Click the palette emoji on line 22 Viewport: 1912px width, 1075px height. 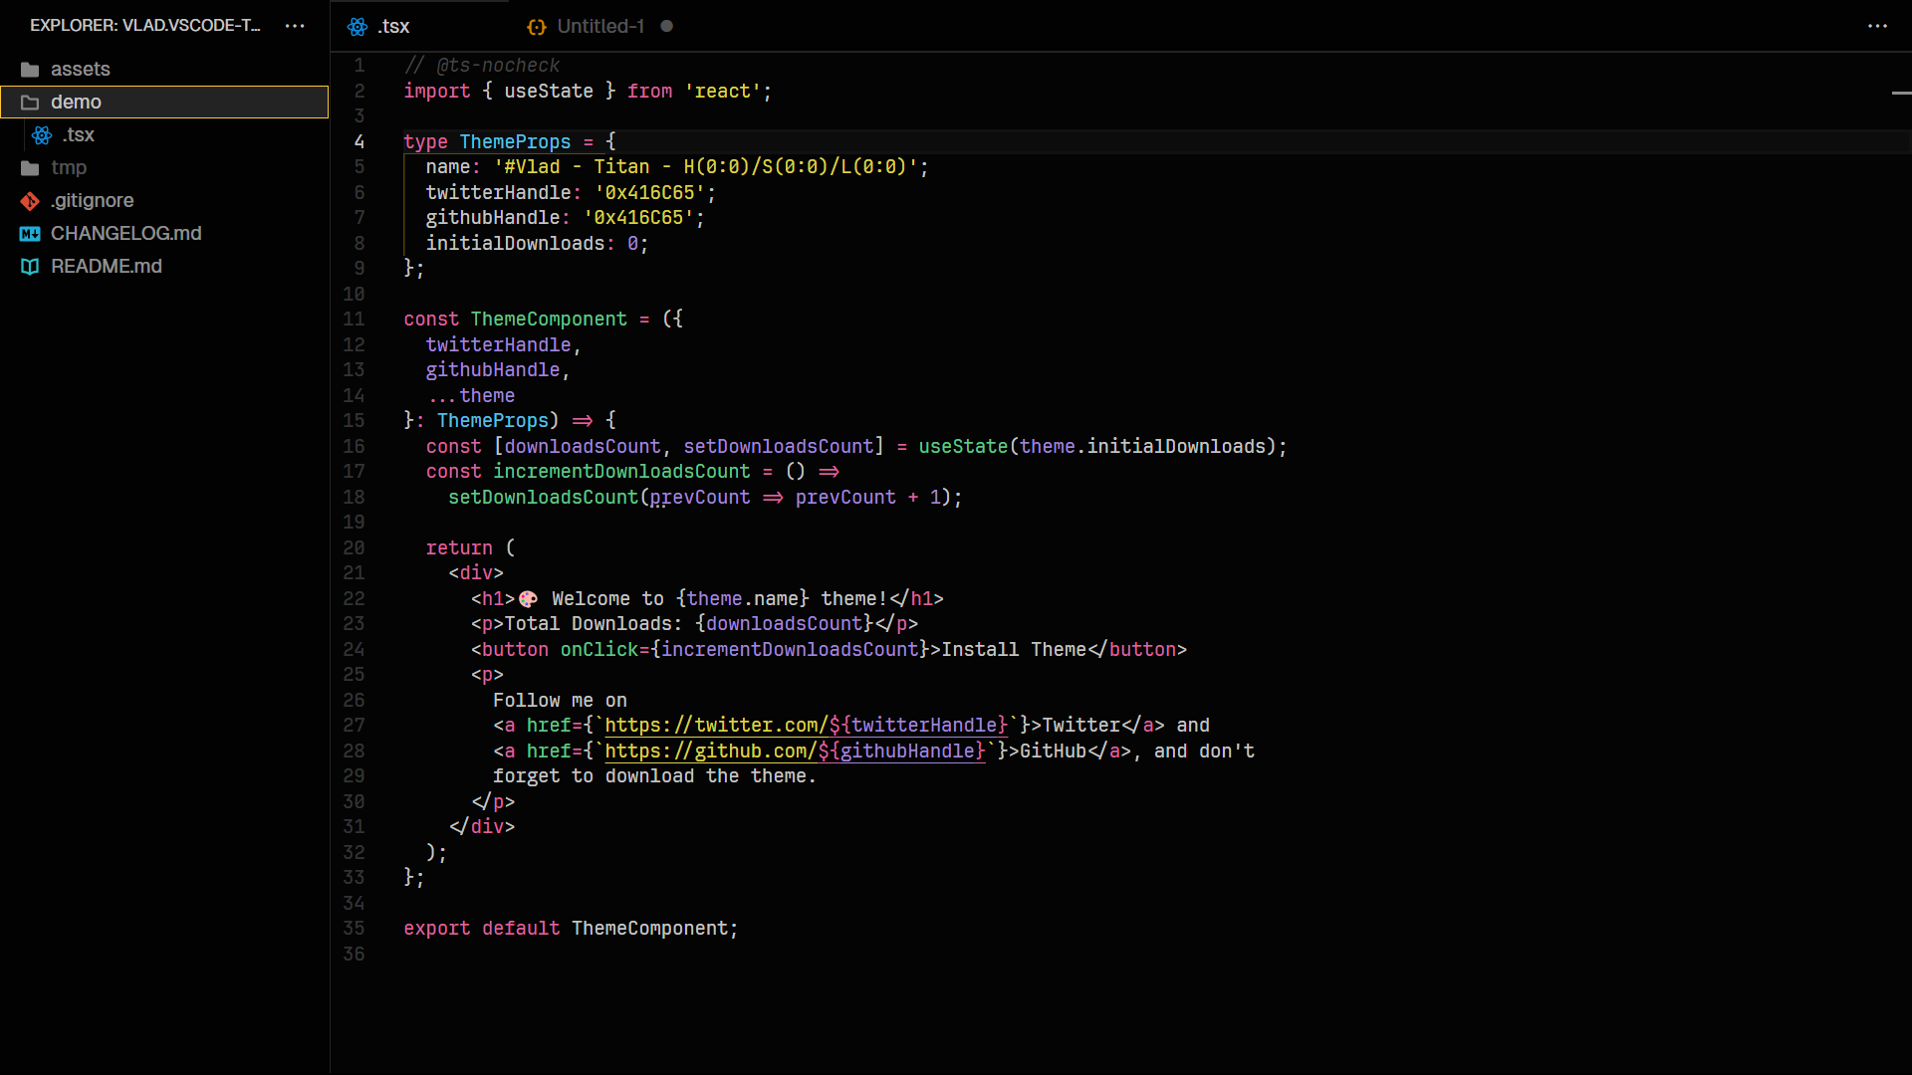pyautogui.click(x=529, y=599)
